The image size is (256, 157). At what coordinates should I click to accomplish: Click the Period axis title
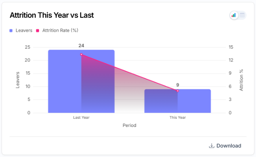coord(130,125)
